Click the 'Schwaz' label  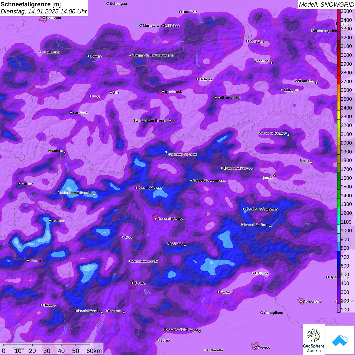(206, 79)
